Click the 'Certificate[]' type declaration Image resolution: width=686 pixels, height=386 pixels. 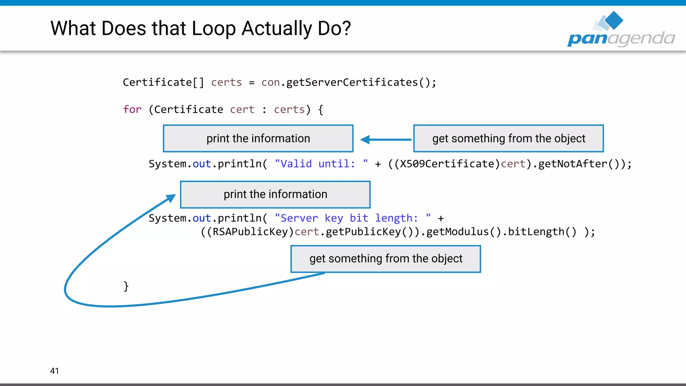point(163,82)
